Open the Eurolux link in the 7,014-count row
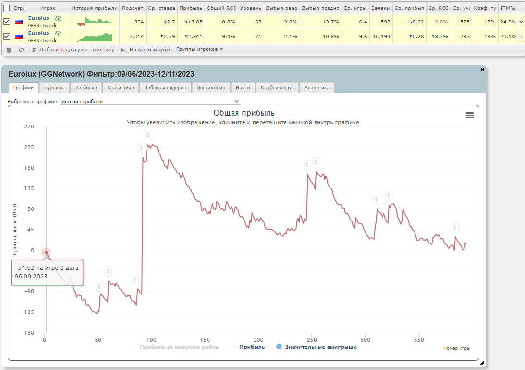 coord(39,33)
